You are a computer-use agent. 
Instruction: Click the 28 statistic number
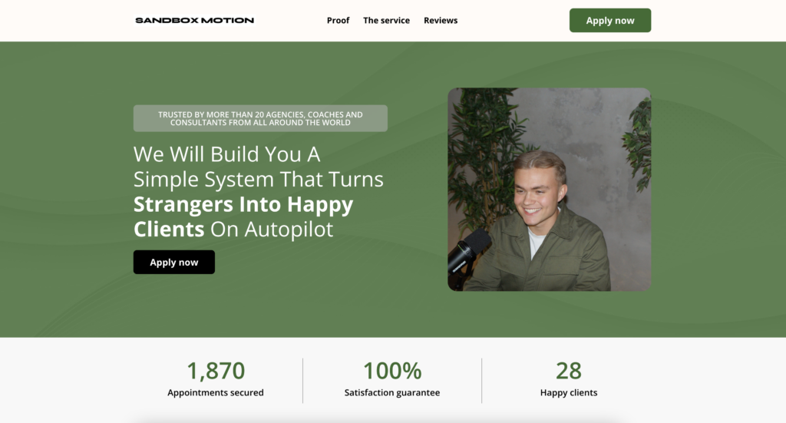[569, 371]
